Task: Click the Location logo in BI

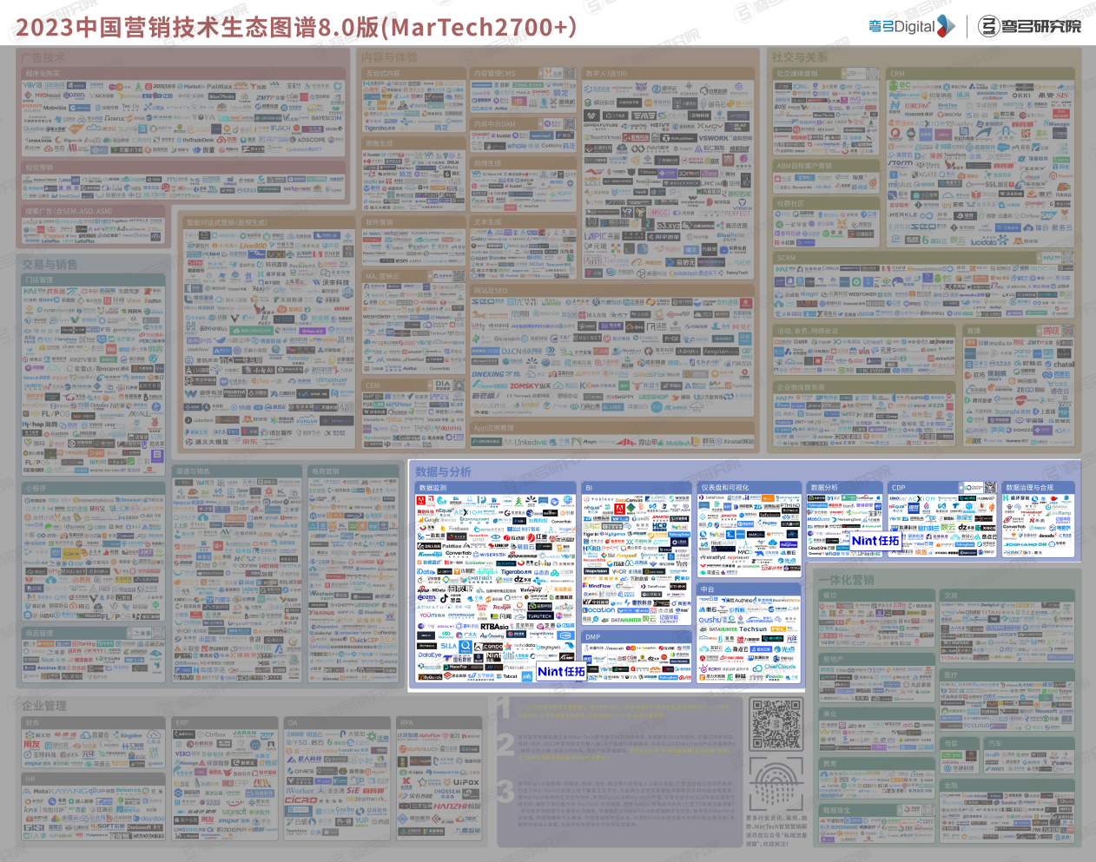Action: (598, 610)
